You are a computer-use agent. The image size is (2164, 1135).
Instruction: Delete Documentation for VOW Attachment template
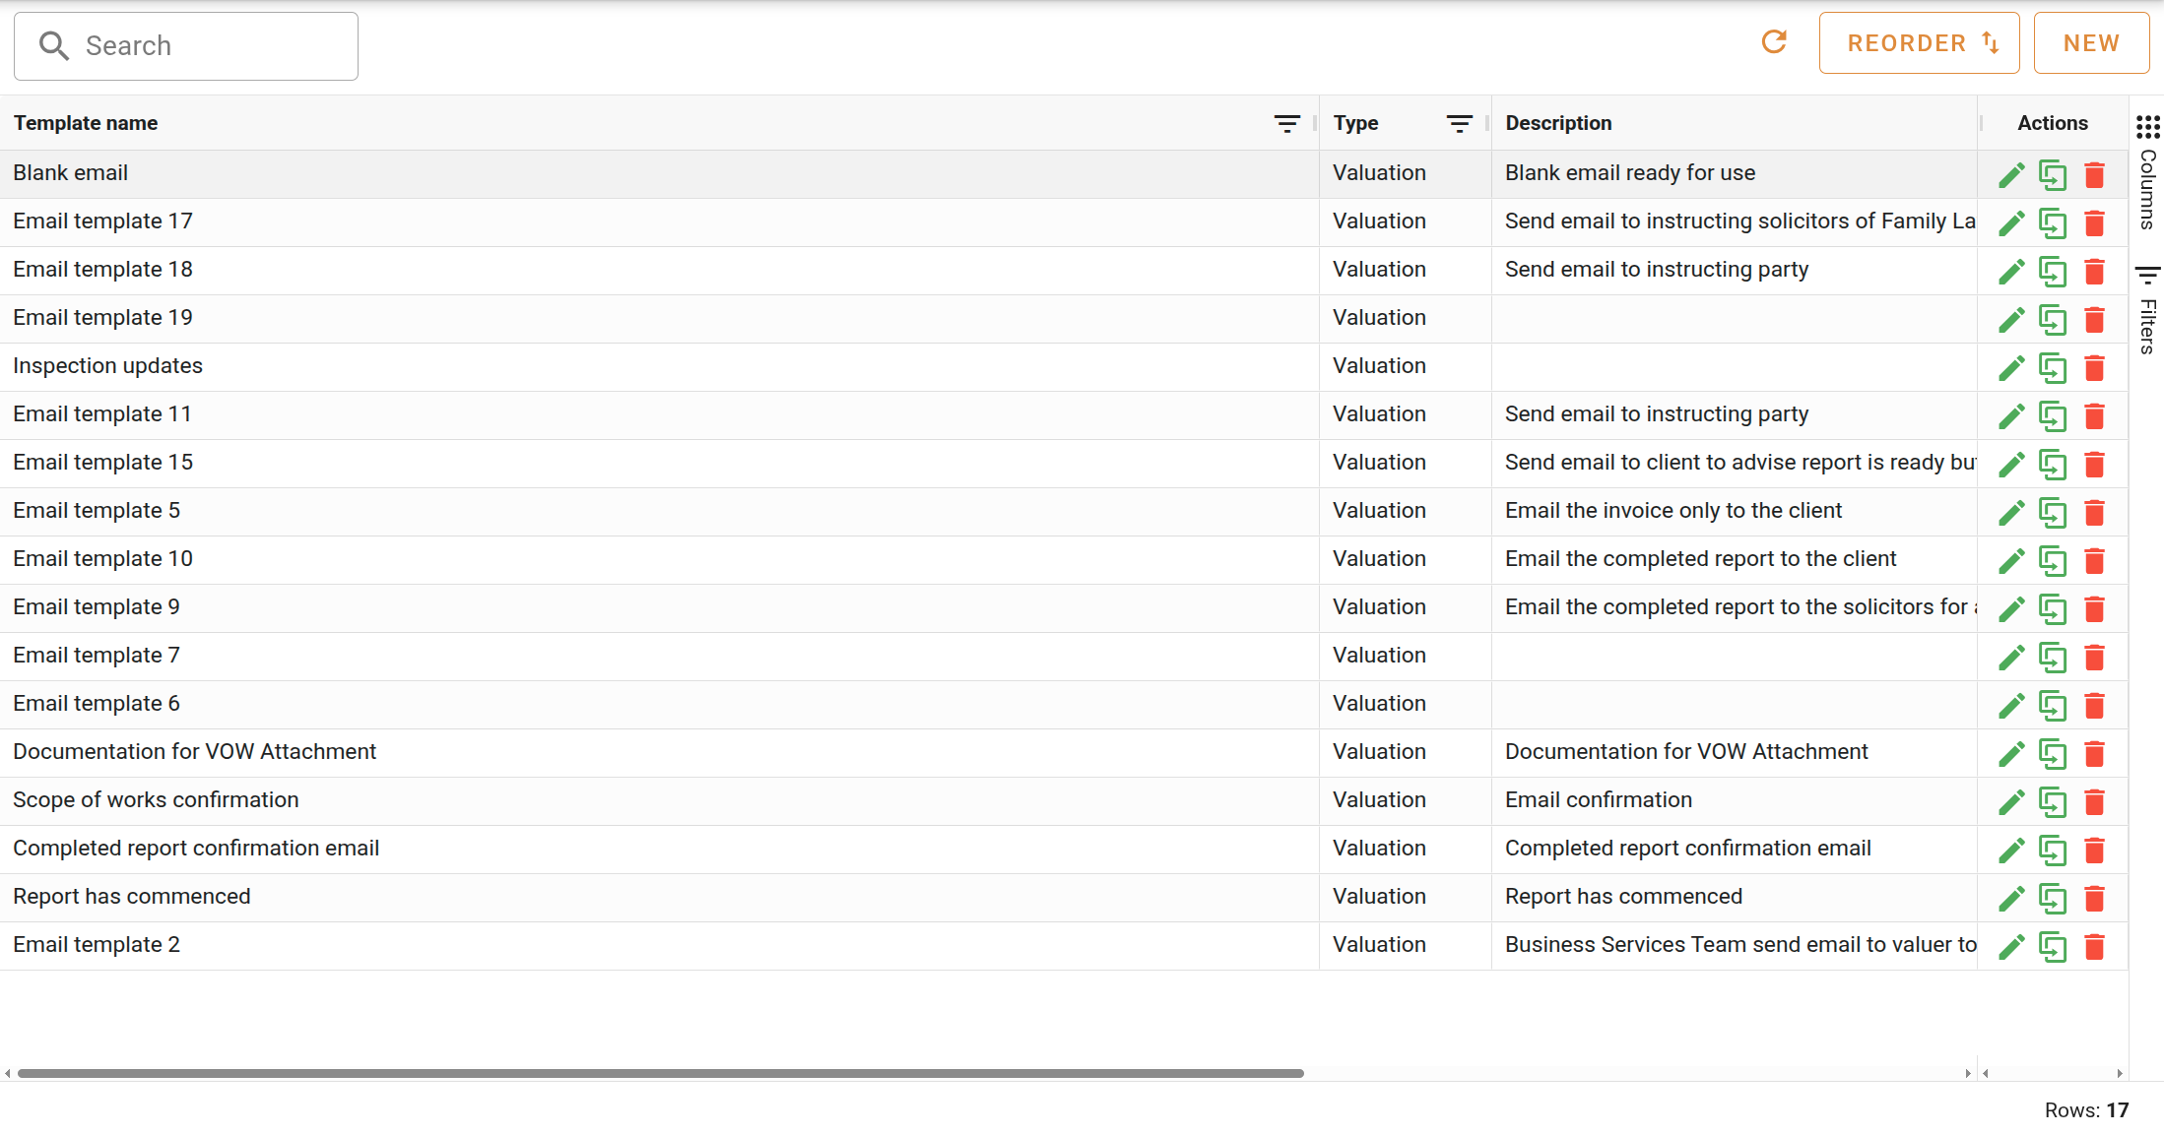coord(2094,754)
